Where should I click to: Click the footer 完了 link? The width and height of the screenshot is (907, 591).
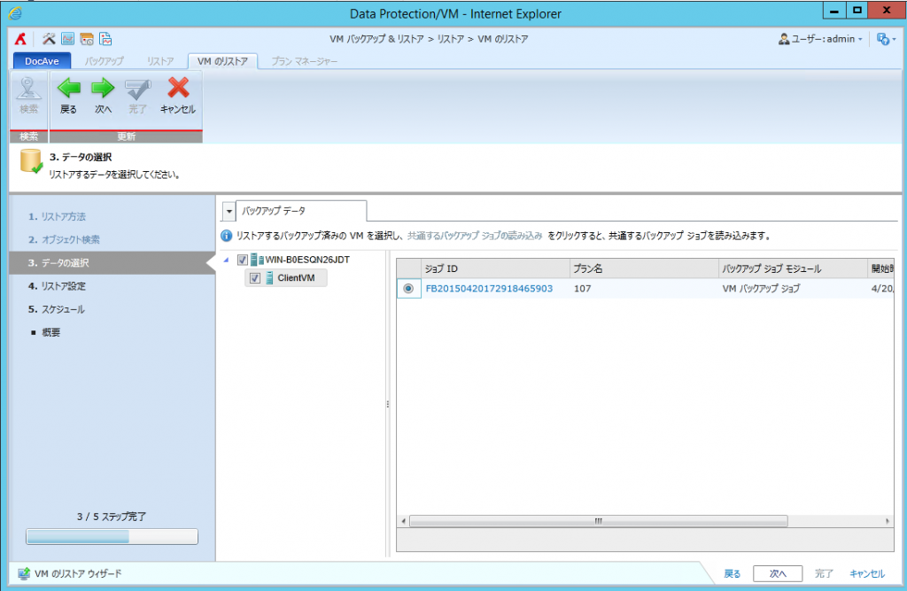824,573
